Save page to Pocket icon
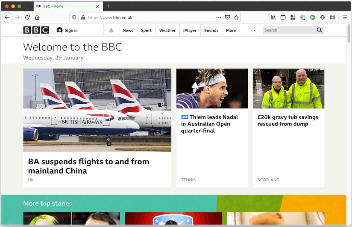Viewport: 352px width, 227px height. tap(227, 17)
